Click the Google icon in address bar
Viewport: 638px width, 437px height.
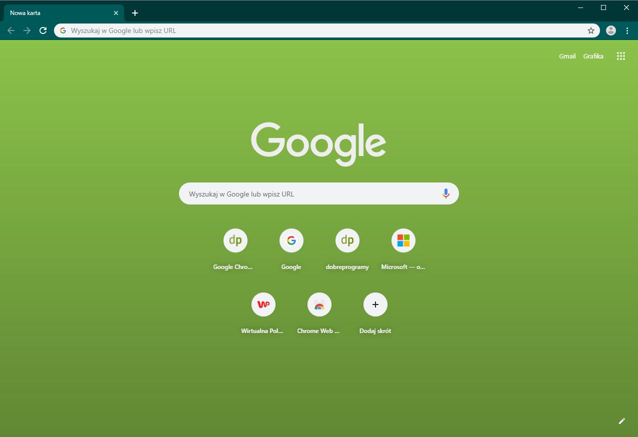63,30
